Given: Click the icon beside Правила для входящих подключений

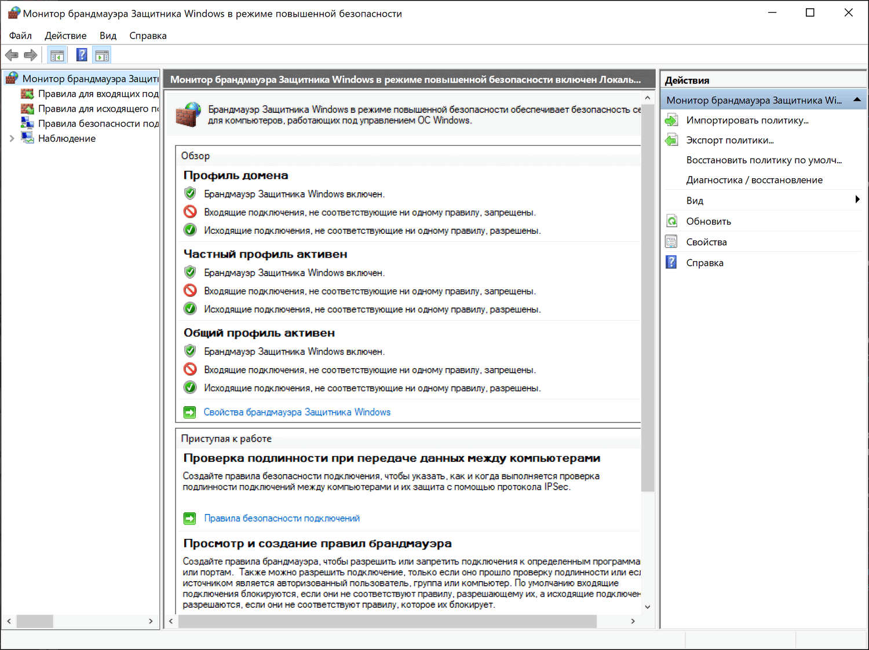Looking at the screenshot, I should 27,94.
